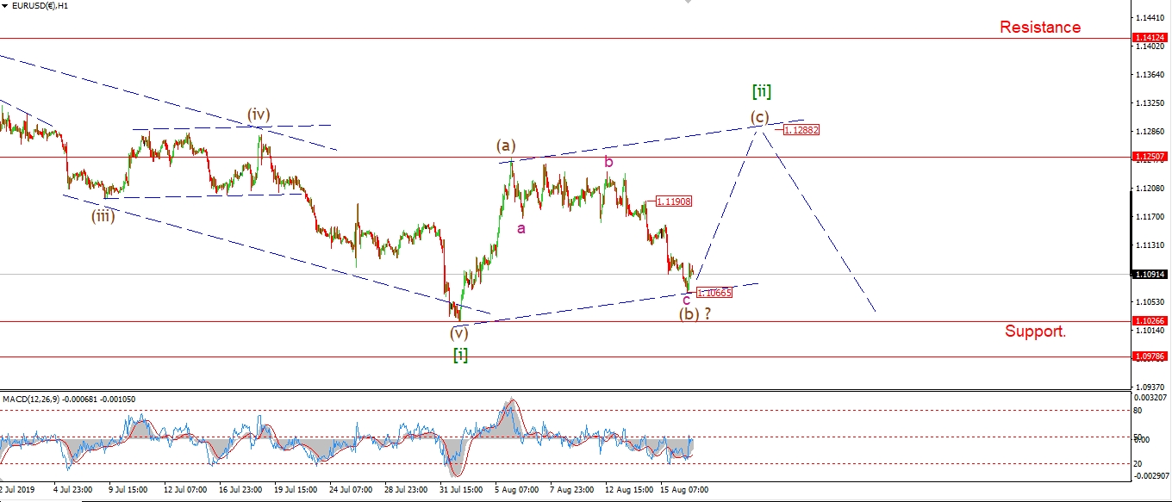
Task: Click the (v) wave label
Action: pyautogui.click(x=458, y=332)
